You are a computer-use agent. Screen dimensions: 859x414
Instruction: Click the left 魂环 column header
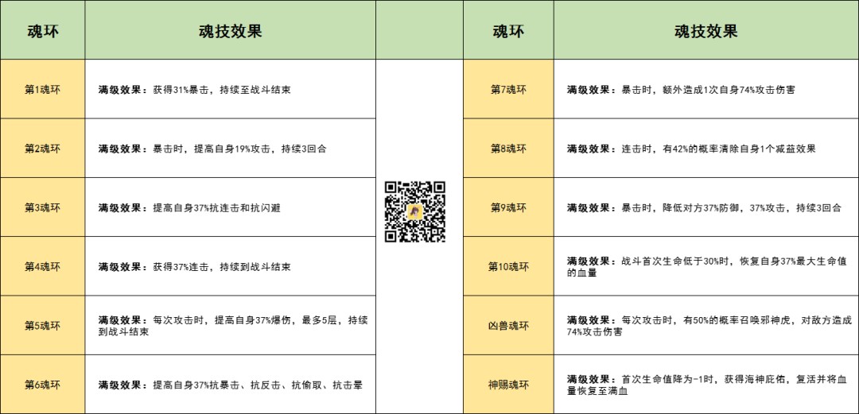43,30
